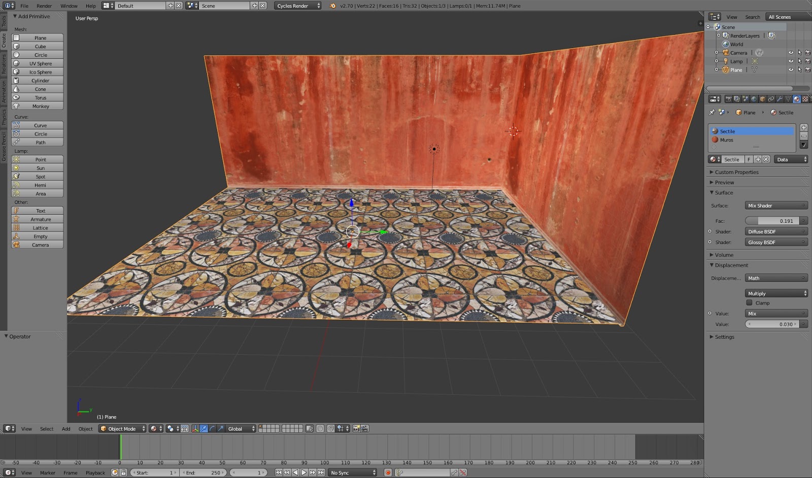Open the Modifiers properties tab (wrench icon)

click(x=780, y=99)
